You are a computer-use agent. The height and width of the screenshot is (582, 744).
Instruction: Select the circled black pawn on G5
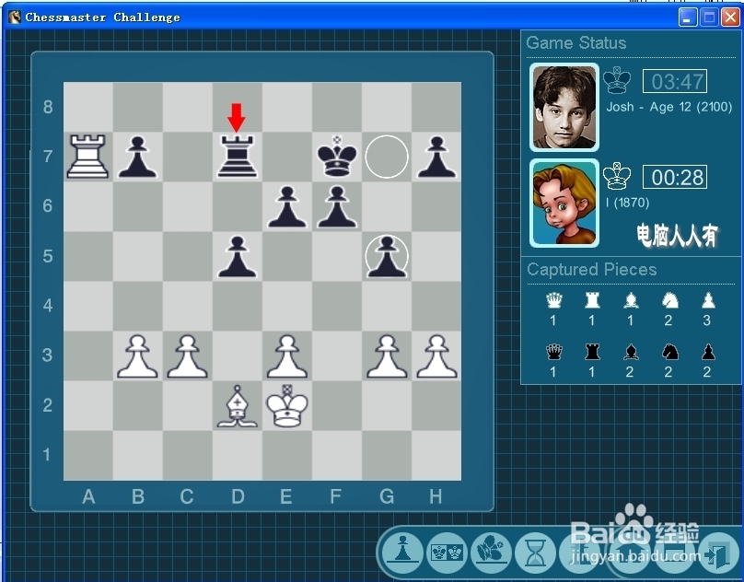[387, 256]
